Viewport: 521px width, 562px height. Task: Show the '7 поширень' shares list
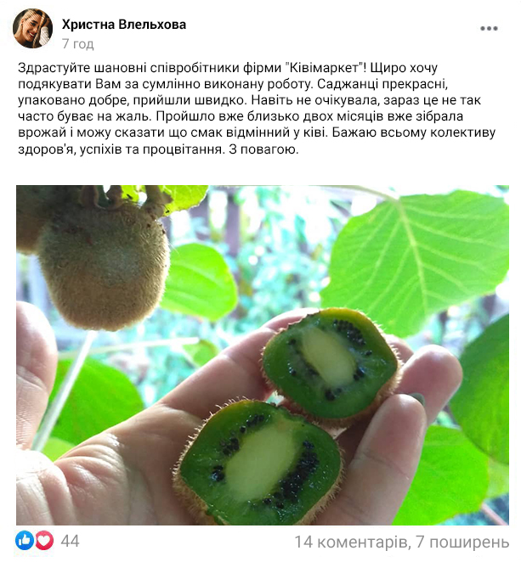click(462, 542)
